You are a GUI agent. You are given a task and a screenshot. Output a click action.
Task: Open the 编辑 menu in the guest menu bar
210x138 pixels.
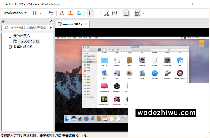(75, 38)
